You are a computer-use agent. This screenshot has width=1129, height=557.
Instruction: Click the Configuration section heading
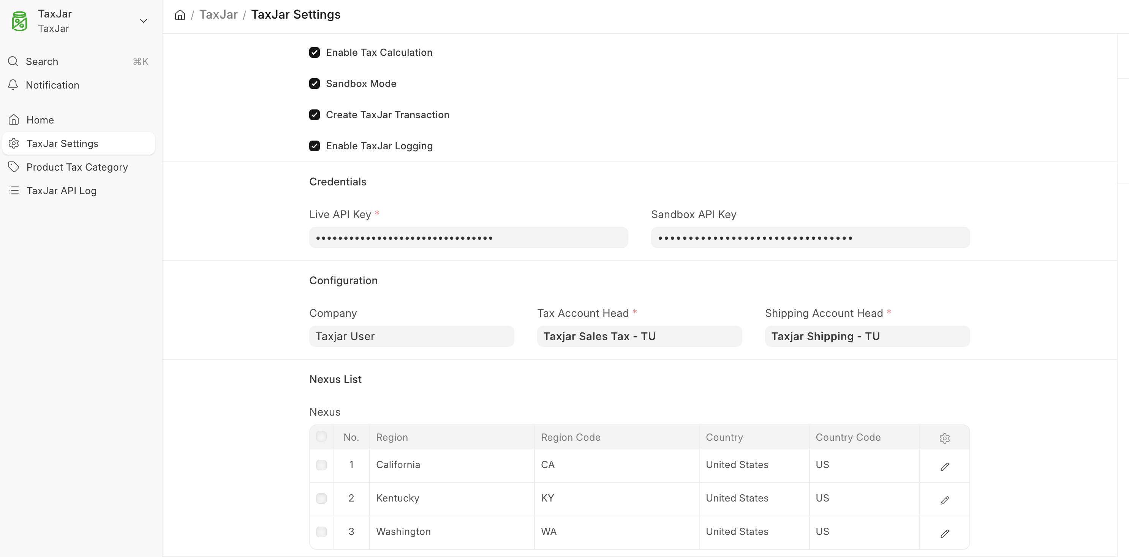(x=344, y=280)
